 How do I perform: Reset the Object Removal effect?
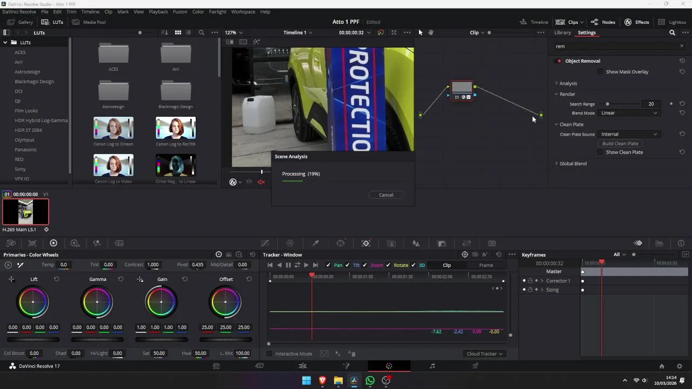682,61
